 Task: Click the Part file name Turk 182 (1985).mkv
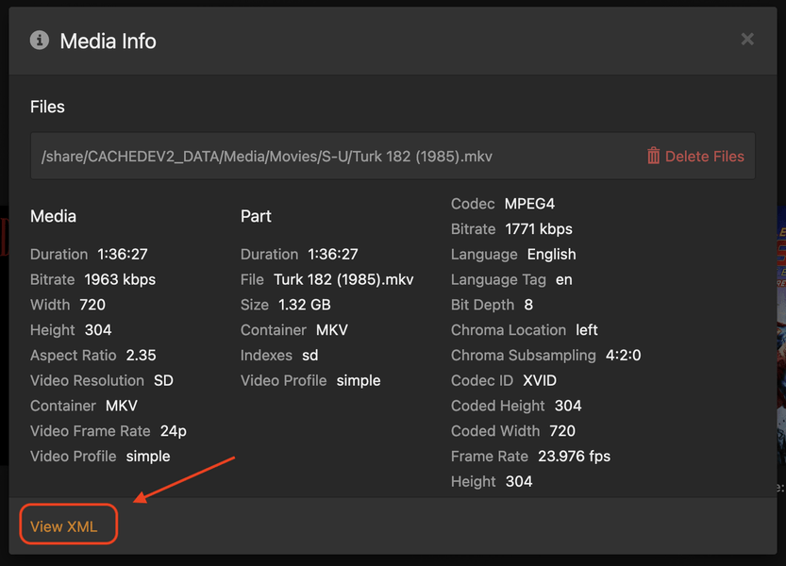[343, 280]
